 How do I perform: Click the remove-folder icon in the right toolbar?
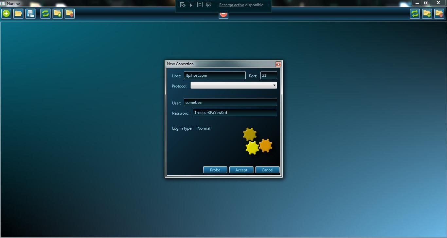pos(439,14)
